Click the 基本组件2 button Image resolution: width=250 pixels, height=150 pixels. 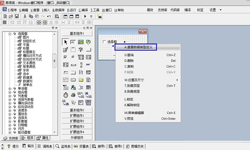77,110
